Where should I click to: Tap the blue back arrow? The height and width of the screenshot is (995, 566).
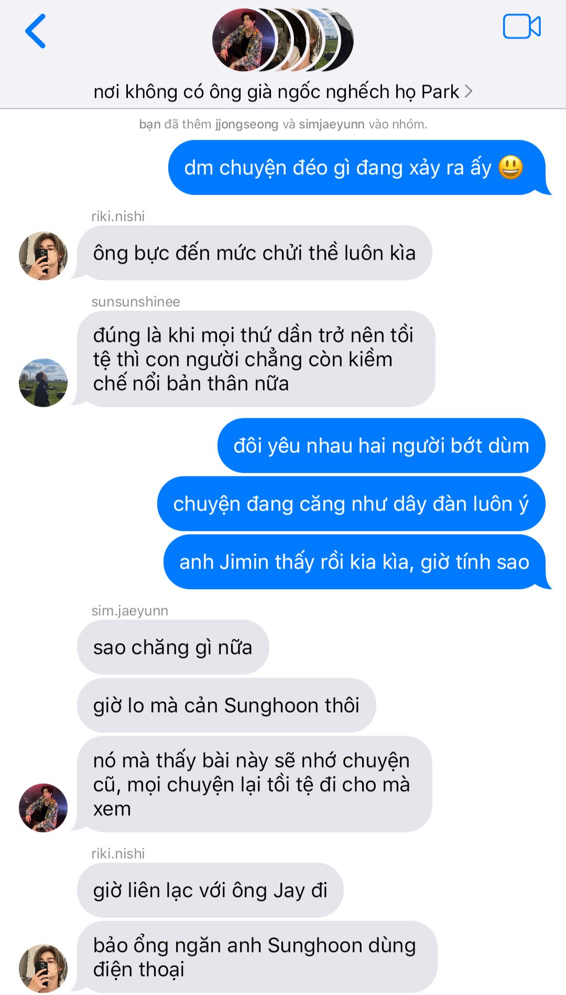(x=36, y=31)
